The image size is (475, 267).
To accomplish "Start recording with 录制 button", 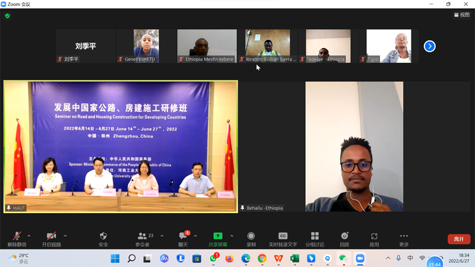I will 251,239.
